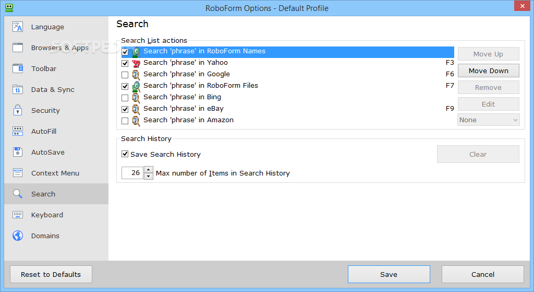Viewport: 534px width, 292px height.
Task: Select Search 'phrase' in Amazon row
Action: [x=288, y=120]
